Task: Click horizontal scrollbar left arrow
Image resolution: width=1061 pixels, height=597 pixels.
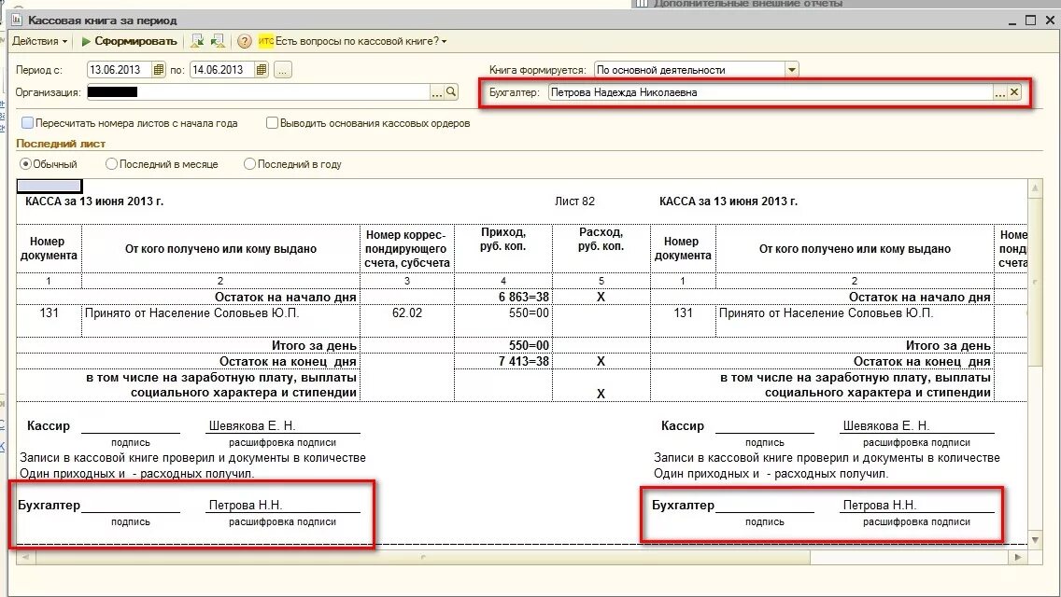Action: (26, 557)
